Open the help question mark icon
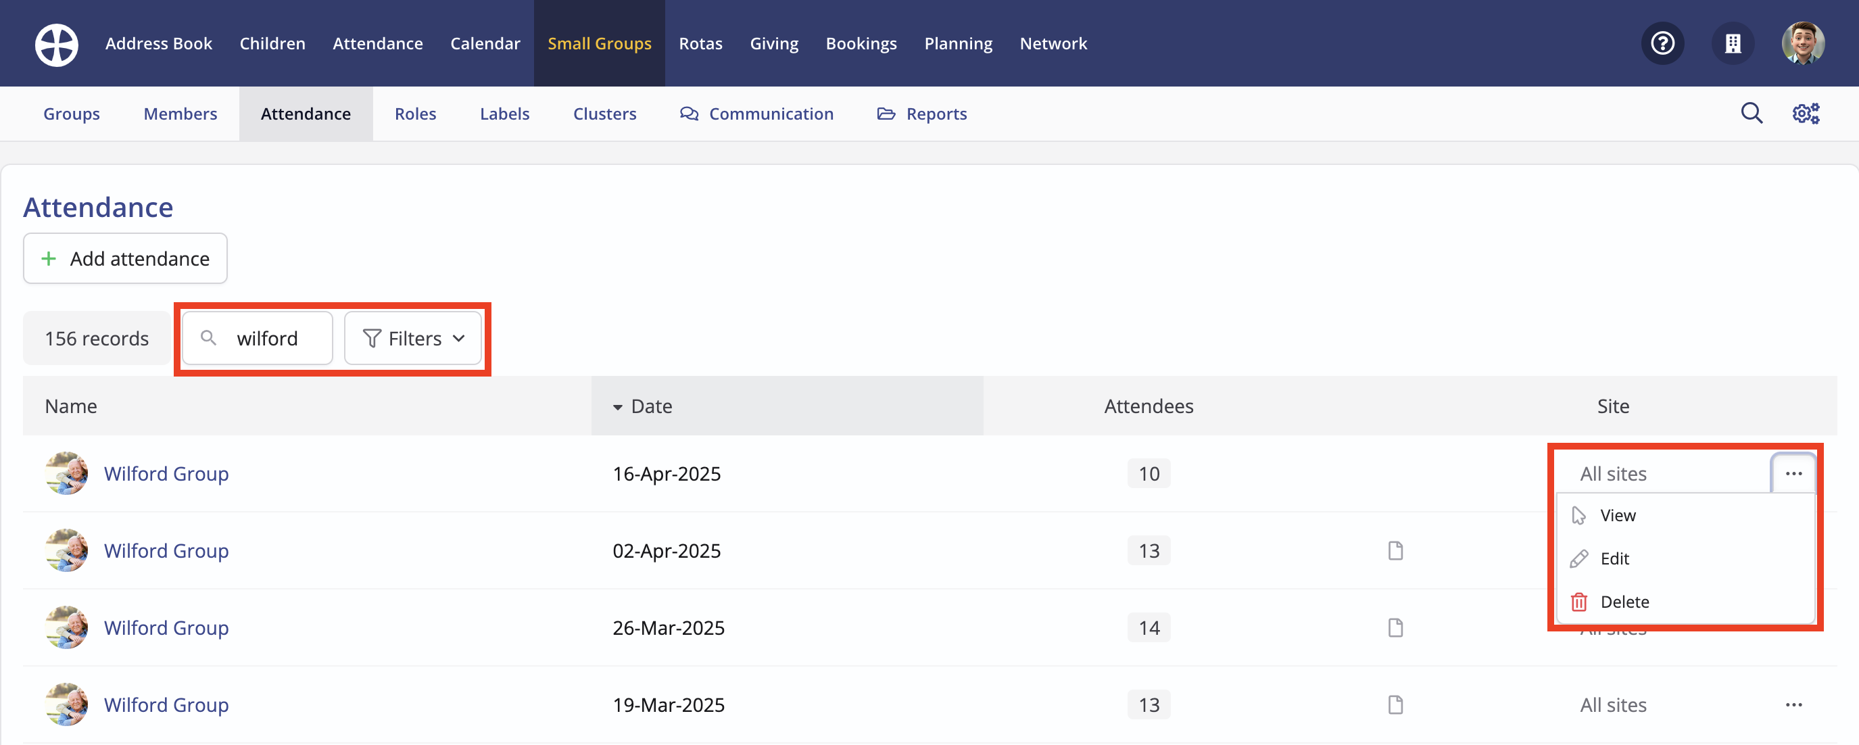1859x745 pixels. [x=1662, y=44]
